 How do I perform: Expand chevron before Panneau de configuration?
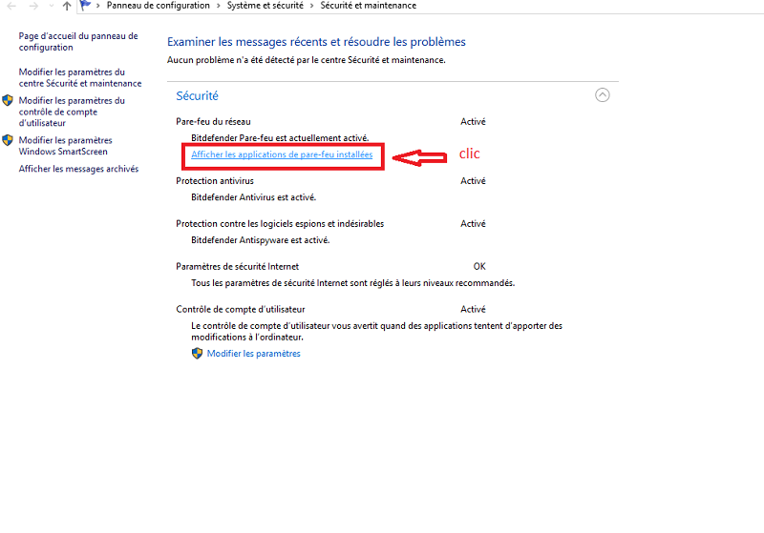click(98, 6)
